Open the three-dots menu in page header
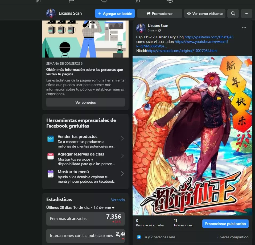Image resolution: width=255 pixels, height=245 pixels. coord(246,14)
